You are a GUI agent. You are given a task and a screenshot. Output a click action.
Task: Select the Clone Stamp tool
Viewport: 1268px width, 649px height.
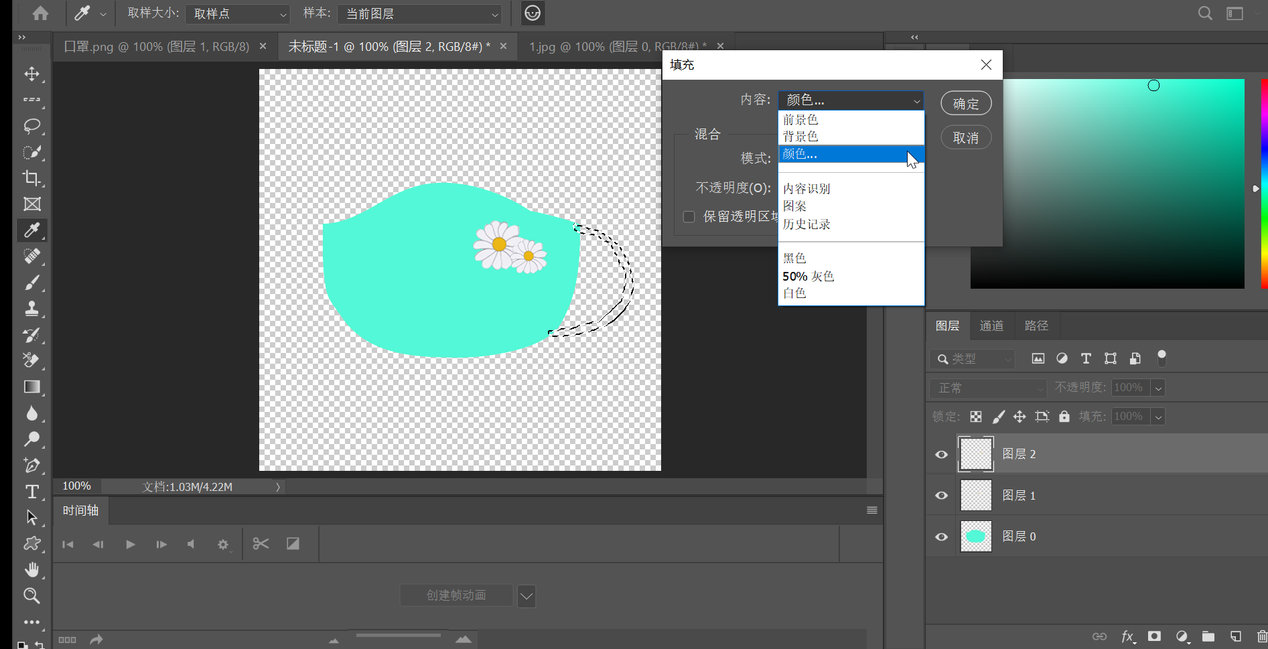point(31,308)
